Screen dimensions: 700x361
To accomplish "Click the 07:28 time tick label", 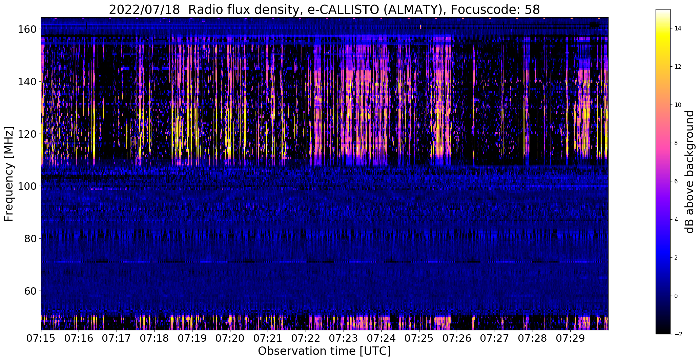I will 533,338.
